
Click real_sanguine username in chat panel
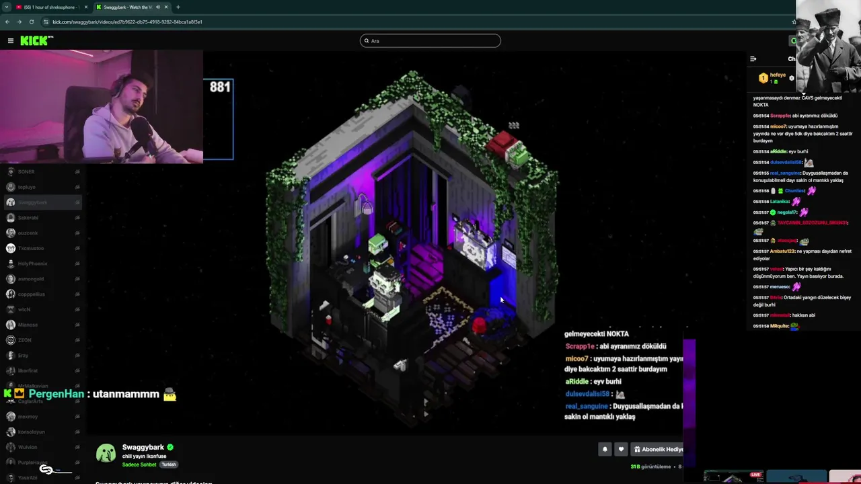coord(785,173)
